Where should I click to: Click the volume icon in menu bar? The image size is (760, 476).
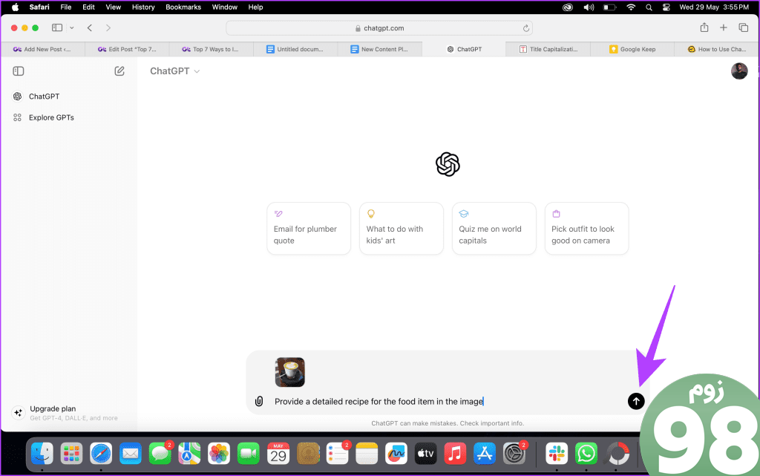point(589,7)
